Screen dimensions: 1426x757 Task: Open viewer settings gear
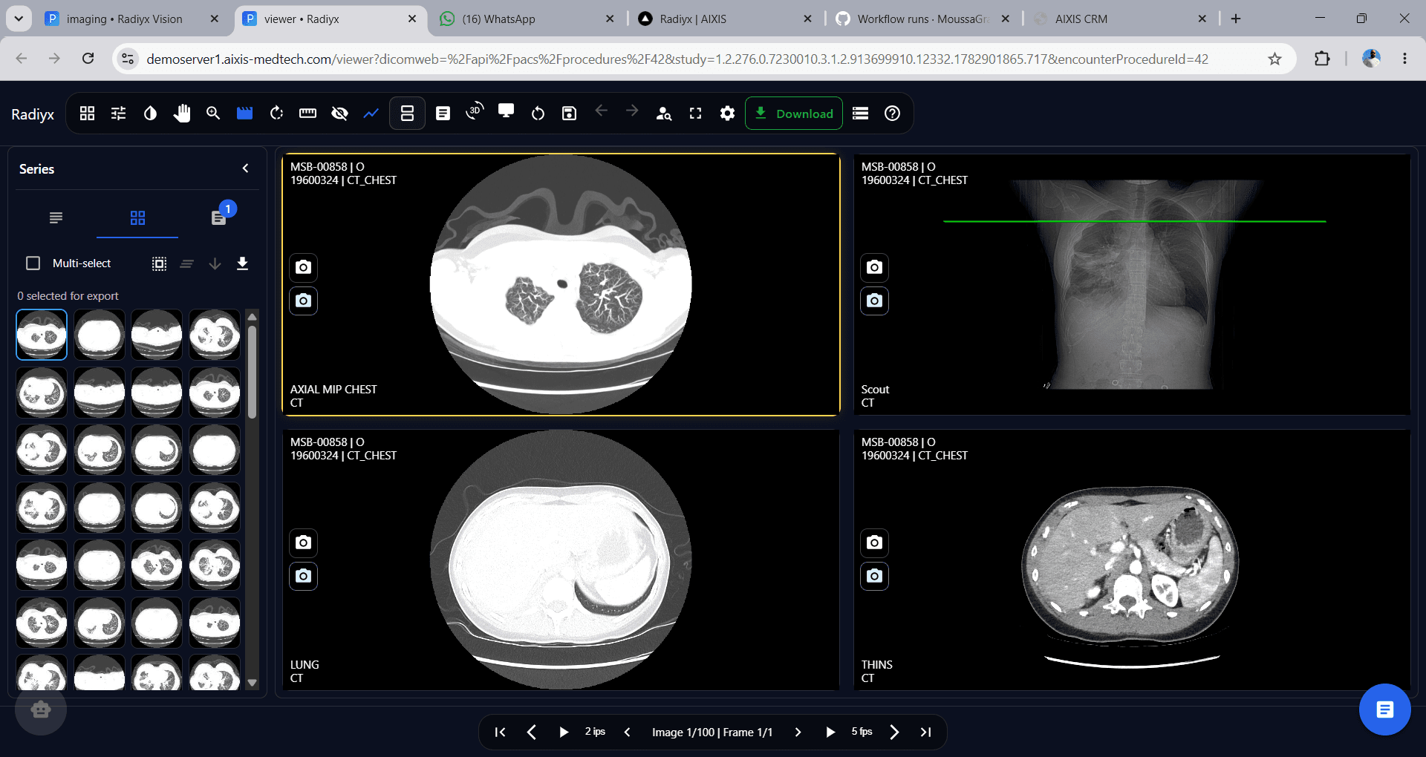(x=727, y=114)
